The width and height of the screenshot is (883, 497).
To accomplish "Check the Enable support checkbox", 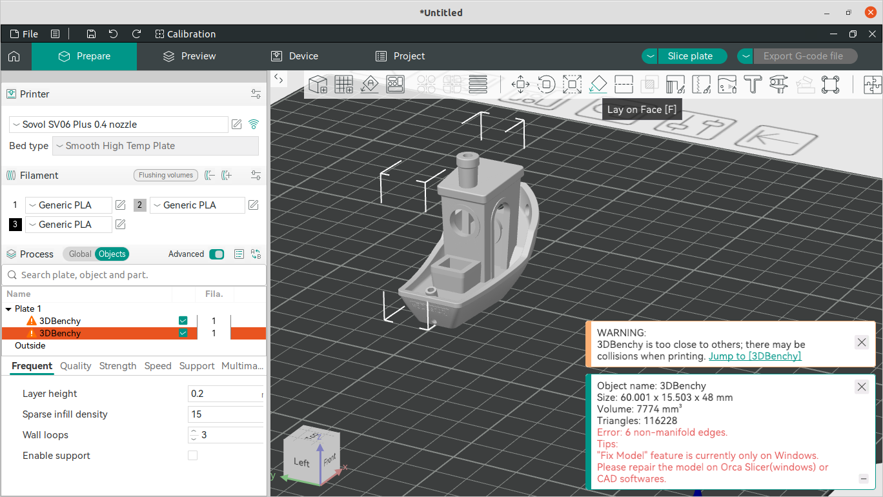I will [x=192, y=456].
